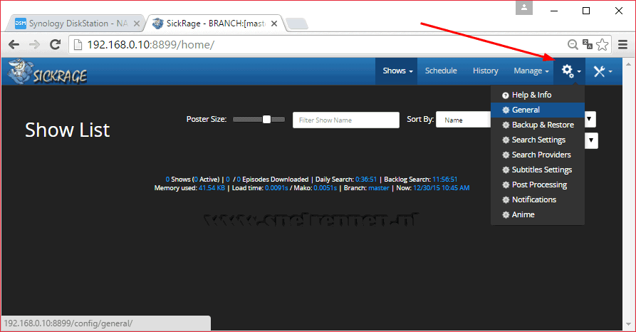Click scrollbar up arrow

pos(629,63)
